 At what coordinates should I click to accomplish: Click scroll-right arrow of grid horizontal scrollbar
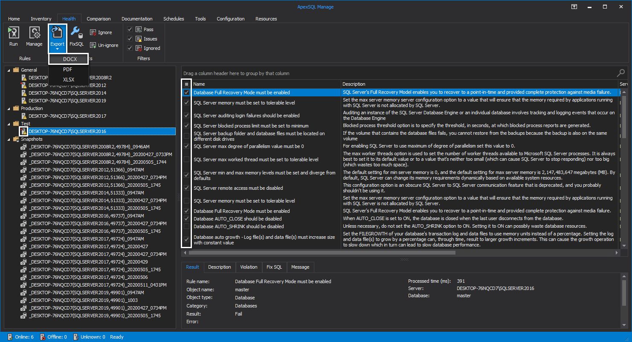click(x=617, y=253)
